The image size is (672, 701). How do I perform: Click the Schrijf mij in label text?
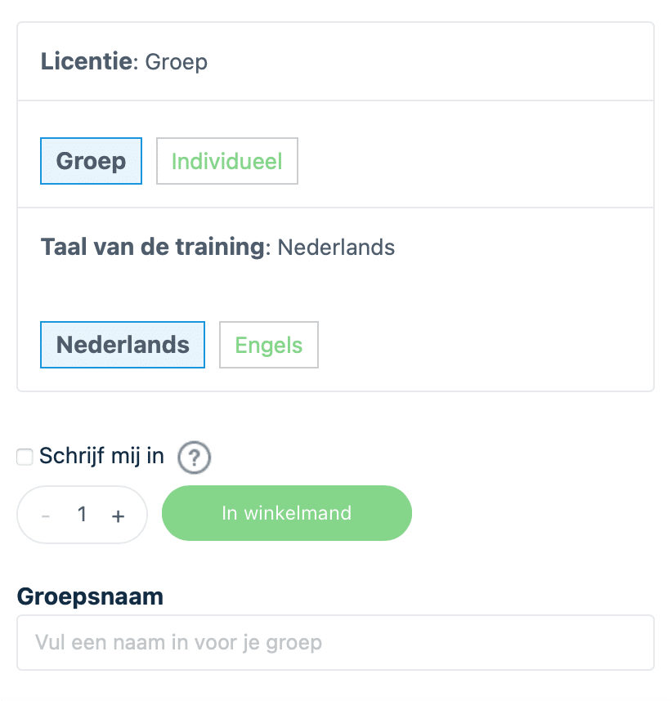coord(101,457)
